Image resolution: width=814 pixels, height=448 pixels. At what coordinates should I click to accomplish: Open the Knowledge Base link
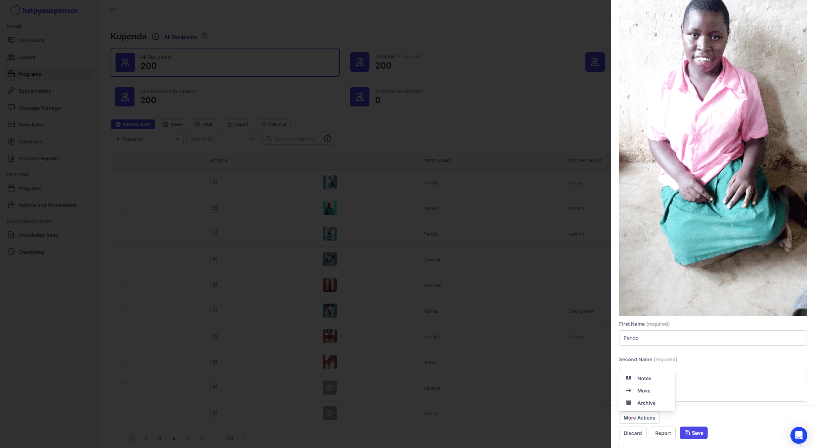click(x=48, y=235)
